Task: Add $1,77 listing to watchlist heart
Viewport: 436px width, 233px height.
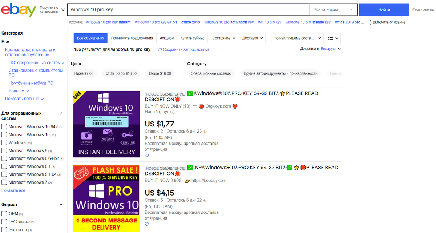Action: [x=147, y=156]
